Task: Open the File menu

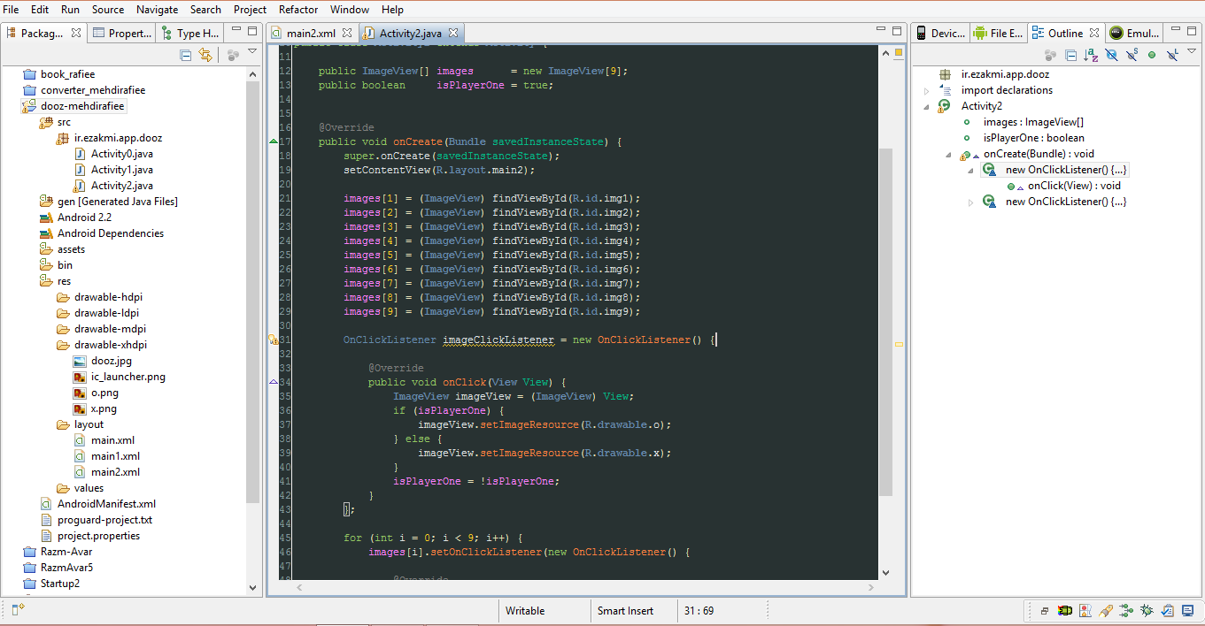Action: (11, 10)
